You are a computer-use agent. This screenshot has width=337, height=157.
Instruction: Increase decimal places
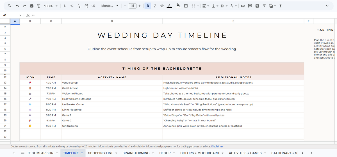click(x=86, y=6)
